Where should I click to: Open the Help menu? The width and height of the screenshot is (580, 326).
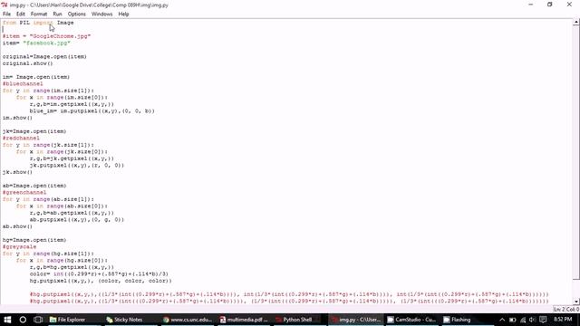(x=123, y=14)
